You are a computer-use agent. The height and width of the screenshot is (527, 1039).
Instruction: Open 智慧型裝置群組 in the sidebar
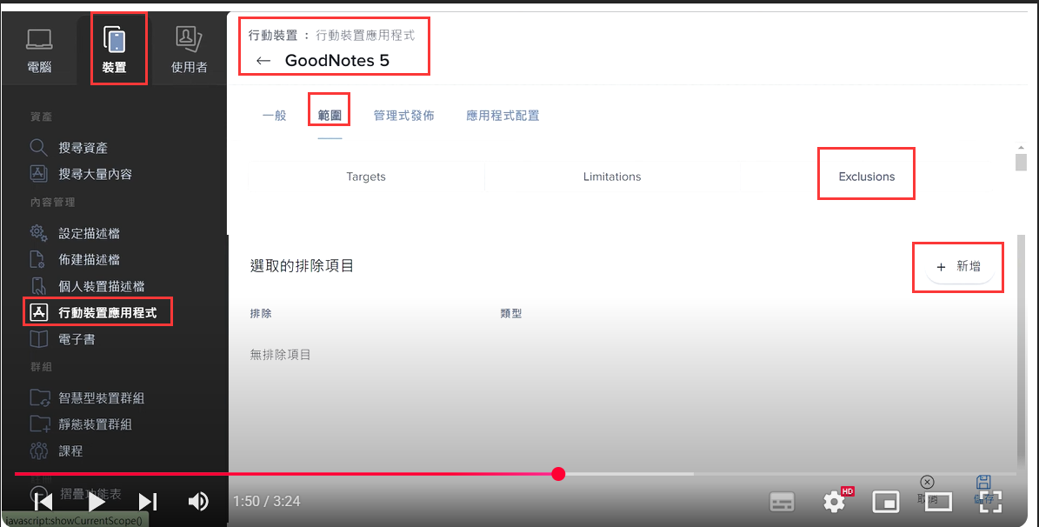point(101,398)
